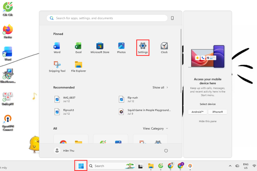Click the Start menu vertical scrollbar
Viewport: 257px width, 171px height.
[181, 61]
